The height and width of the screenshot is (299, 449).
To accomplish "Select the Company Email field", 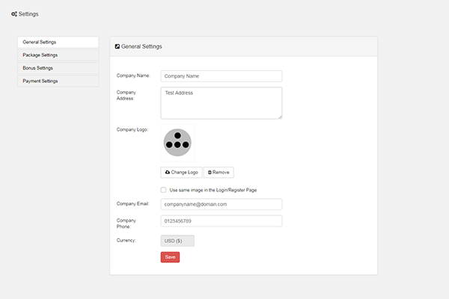I will coord(221,203).
